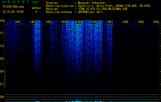Click the Ogata-vill. Akita-Pref. JAPAN location text

114,6
